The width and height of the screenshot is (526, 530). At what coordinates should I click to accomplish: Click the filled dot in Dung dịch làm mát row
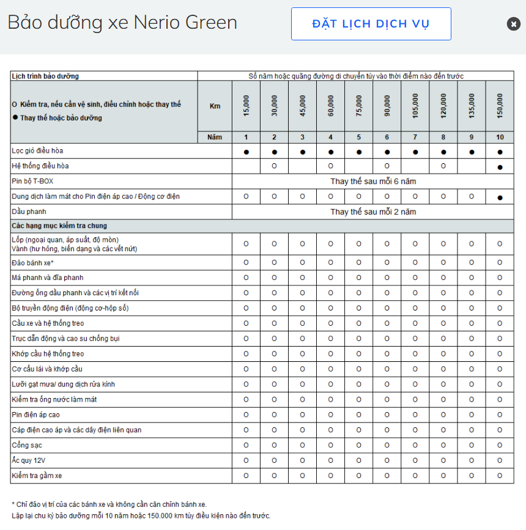[x=500, y=197]
